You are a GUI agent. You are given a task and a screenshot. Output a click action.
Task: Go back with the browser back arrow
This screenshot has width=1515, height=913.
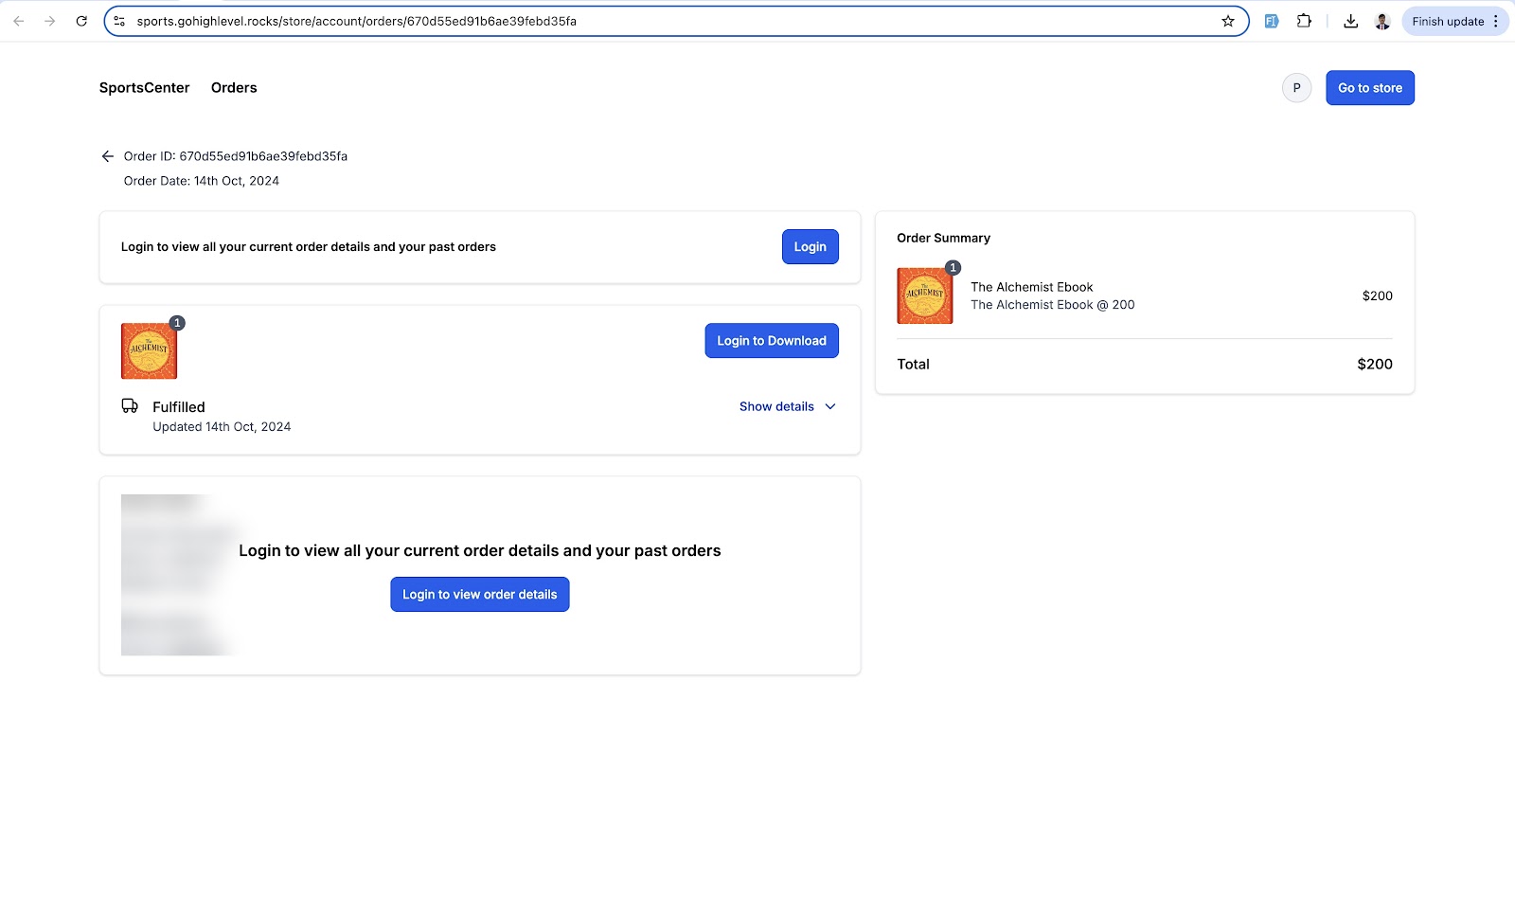[x=19, y=21]
